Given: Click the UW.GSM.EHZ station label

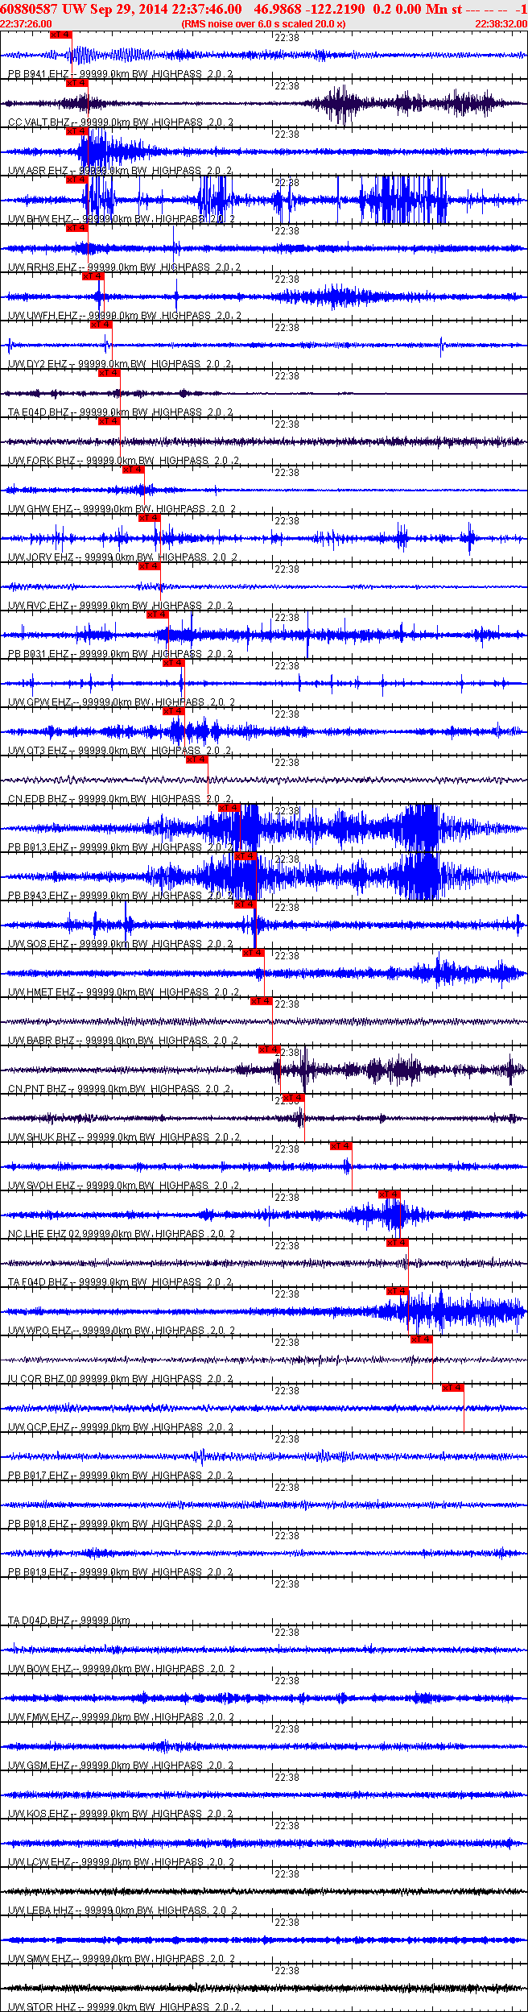Looking at the screenshot, I should pos(39,1766).
